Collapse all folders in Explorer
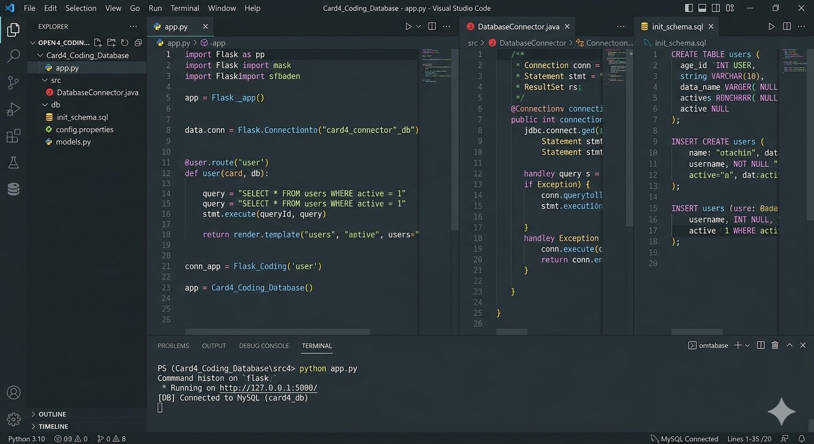The image size is (814, 444). (x=138, y=43)
